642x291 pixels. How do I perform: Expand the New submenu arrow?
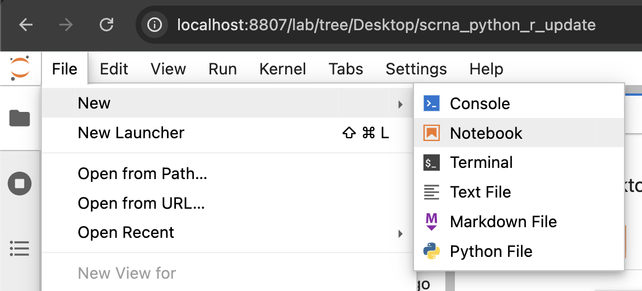[x=401, y=104]
